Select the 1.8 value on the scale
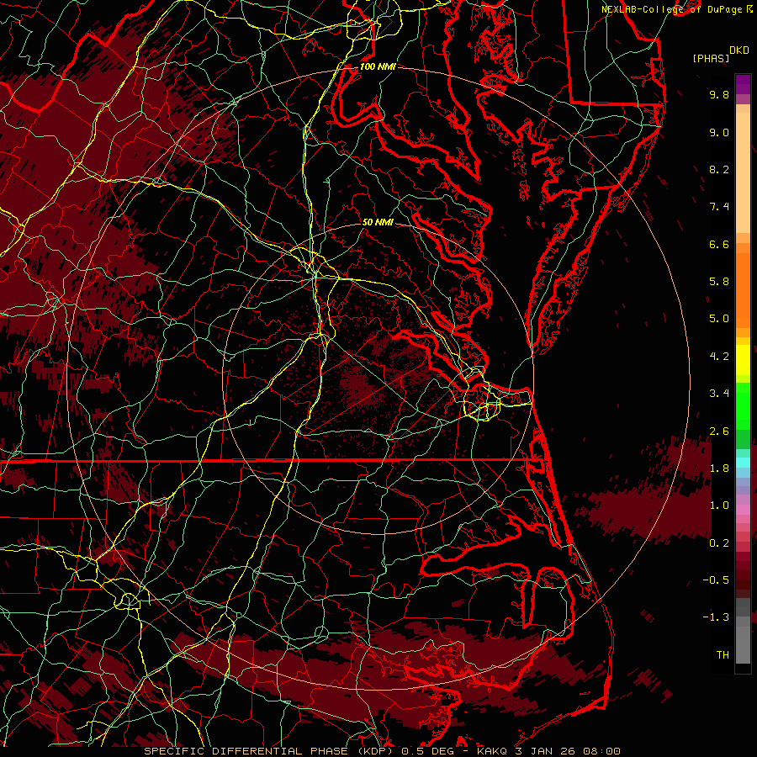757x757 pixels. click(719, 468)
